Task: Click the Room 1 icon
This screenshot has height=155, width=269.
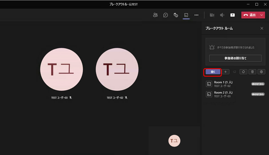Action: coord(209,84)
